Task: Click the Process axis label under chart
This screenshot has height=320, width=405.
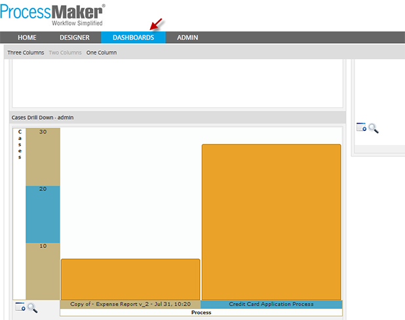Action: coord(201,313)
